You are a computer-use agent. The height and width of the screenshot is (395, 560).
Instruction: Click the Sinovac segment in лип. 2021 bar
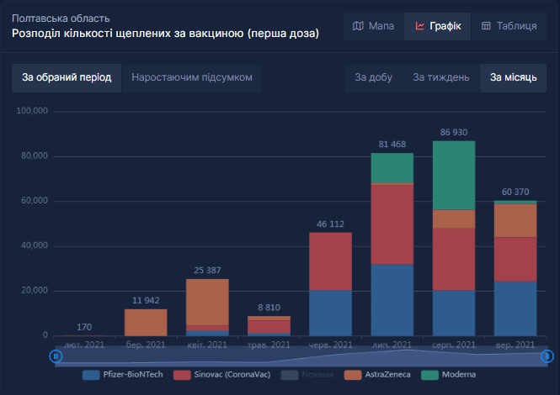pos(392,224)
